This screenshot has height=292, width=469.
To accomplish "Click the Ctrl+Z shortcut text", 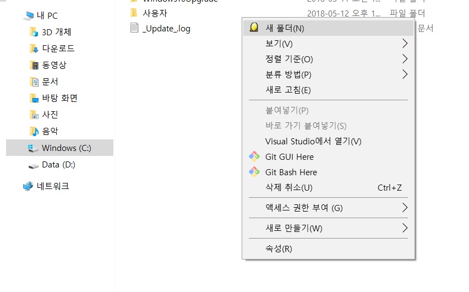I will (x=389, y=187).
